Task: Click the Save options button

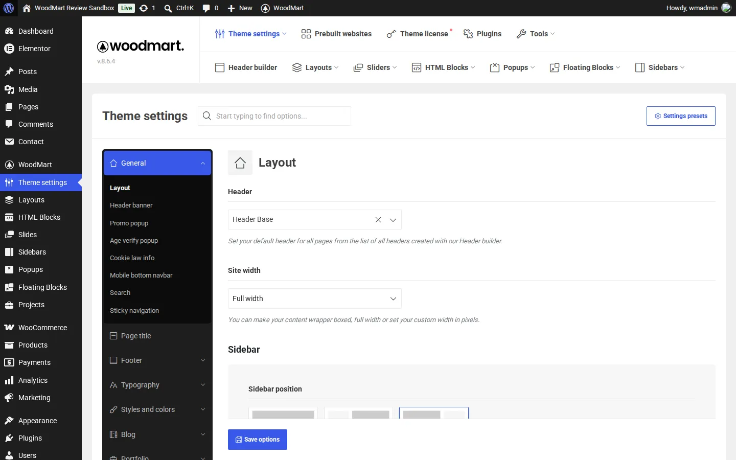Action: (x=258, y=440)
